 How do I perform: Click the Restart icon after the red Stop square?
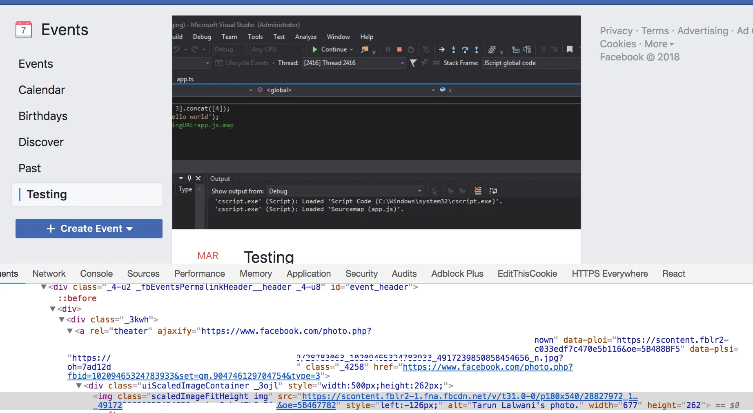pyautogui.click(x=411, y=49)
